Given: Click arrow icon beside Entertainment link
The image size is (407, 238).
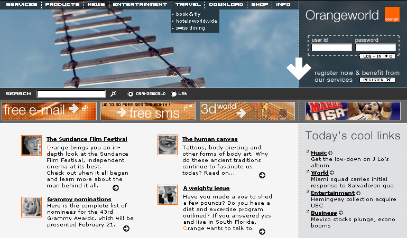Looking at the screenshot, I should coord(358,193).
